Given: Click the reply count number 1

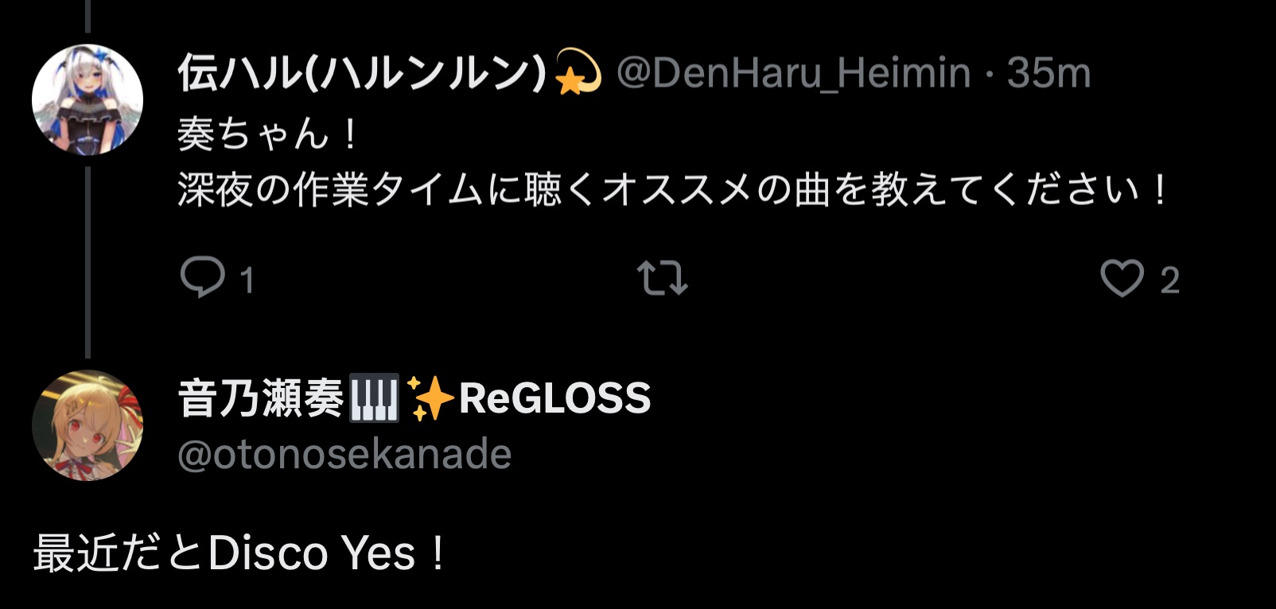Looking at the screenshot, I should click(247, 281).
